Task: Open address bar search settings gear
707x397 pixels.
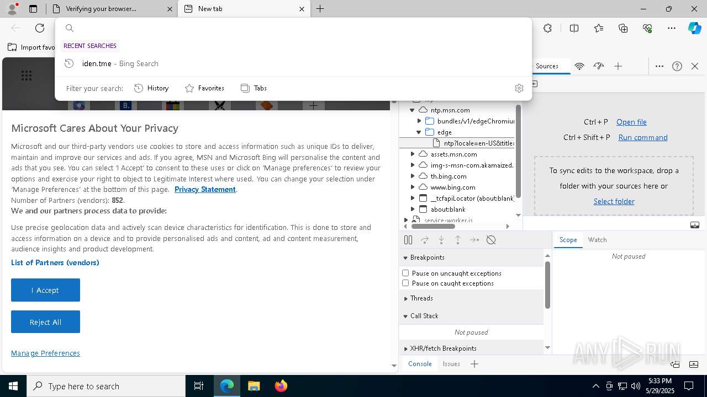Action: (x=519, y=88)
